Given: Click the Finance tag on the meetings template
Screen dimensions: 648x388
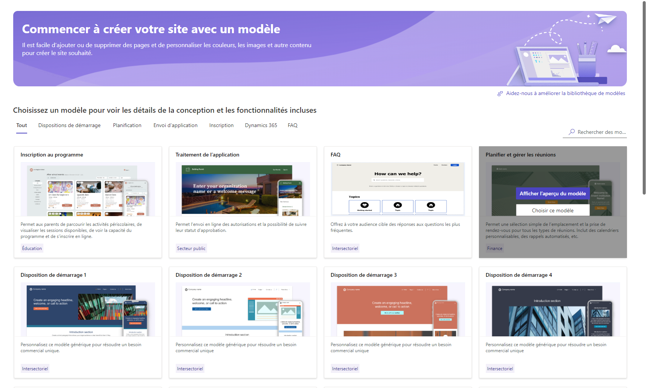Looking at the screenshot, I should tap(494, 248).
